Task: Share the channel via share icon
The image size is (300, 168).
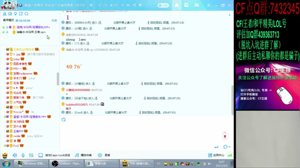Action: (x=134, y=5)
